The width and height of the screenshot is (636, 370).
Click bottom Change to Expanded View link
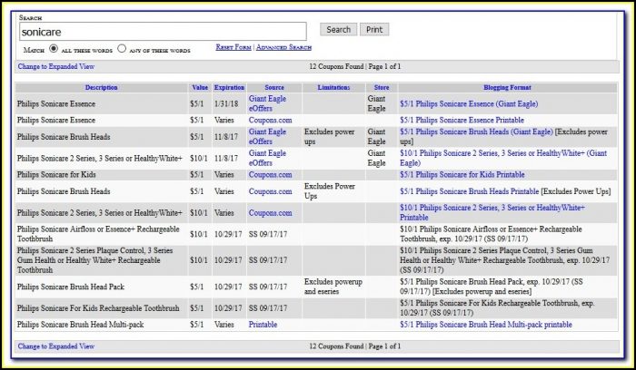click(x=55, y=346)
